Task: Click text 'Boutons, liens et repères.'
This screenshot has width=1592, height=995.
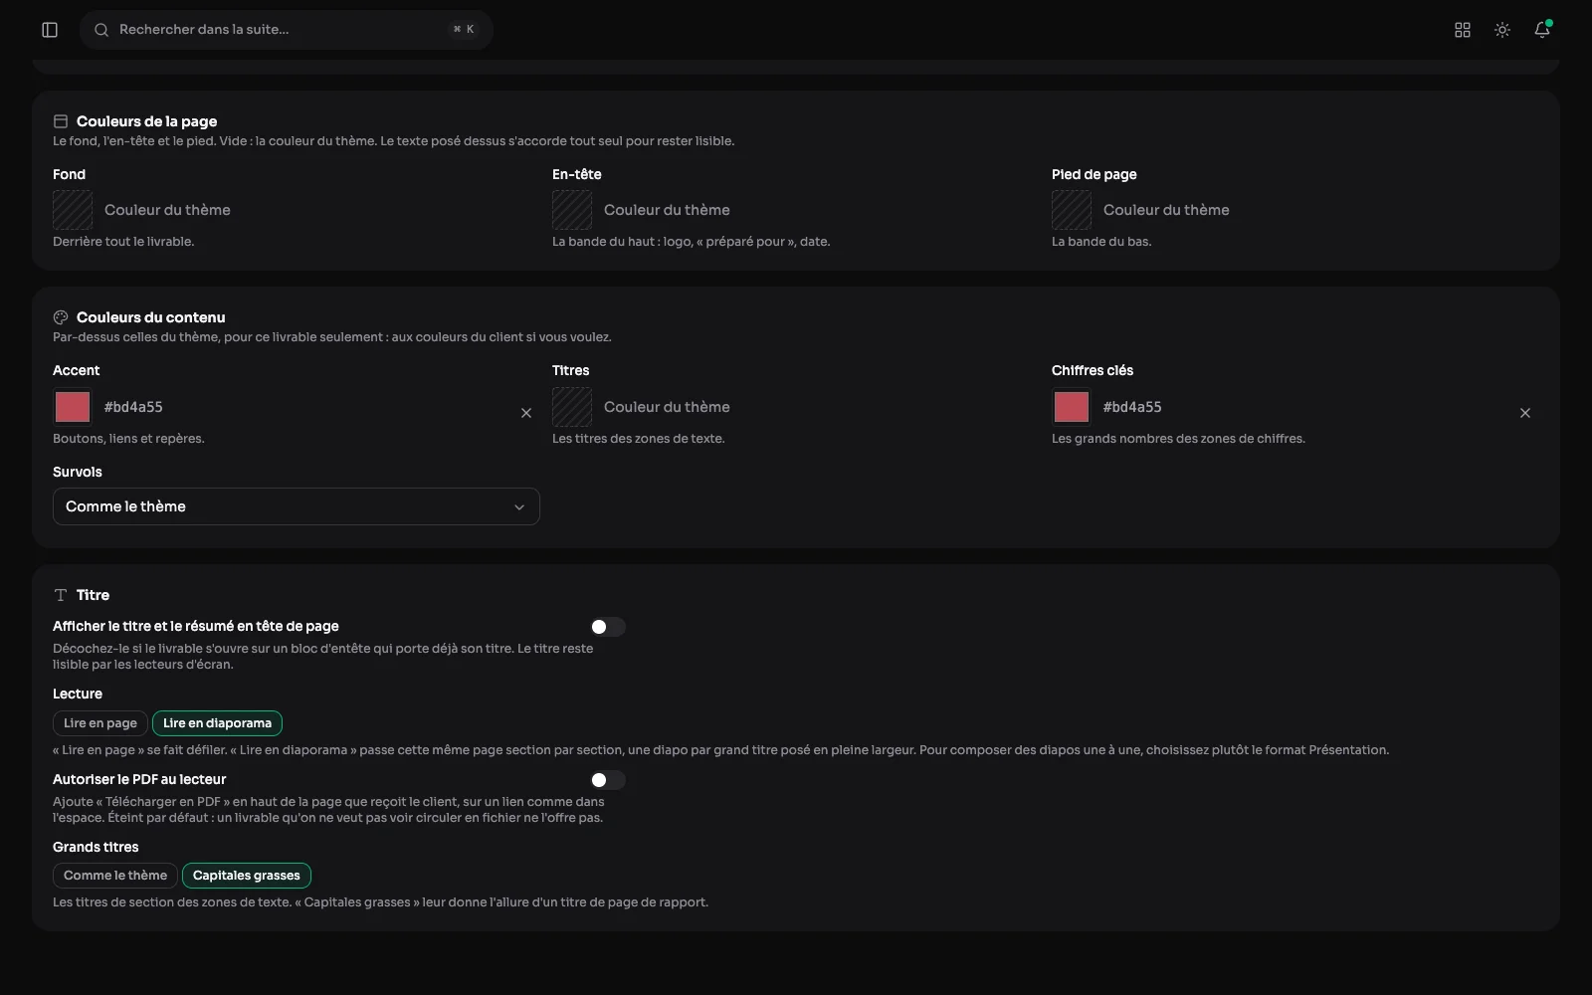Action: tap(128, 439)
